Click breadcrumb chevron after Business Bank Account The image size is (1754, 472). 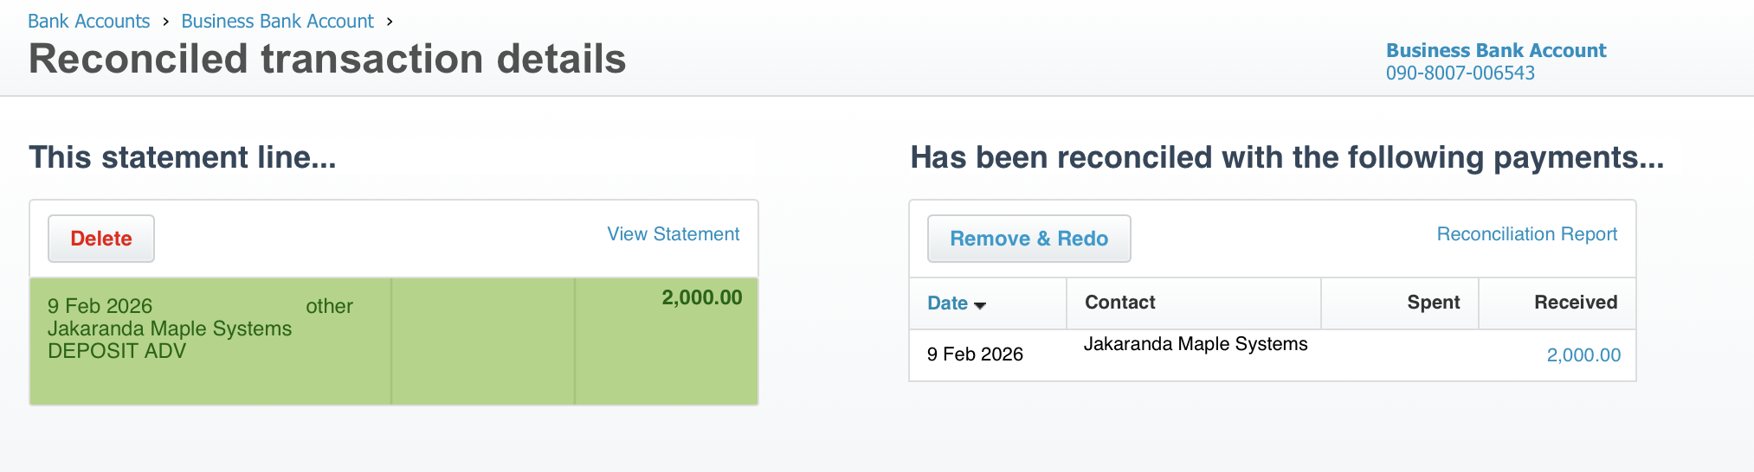tap(390, 22)
